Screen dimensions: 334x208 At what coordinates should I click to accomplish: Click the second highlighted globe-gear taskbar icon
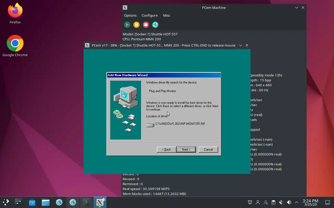coord(73,202)
